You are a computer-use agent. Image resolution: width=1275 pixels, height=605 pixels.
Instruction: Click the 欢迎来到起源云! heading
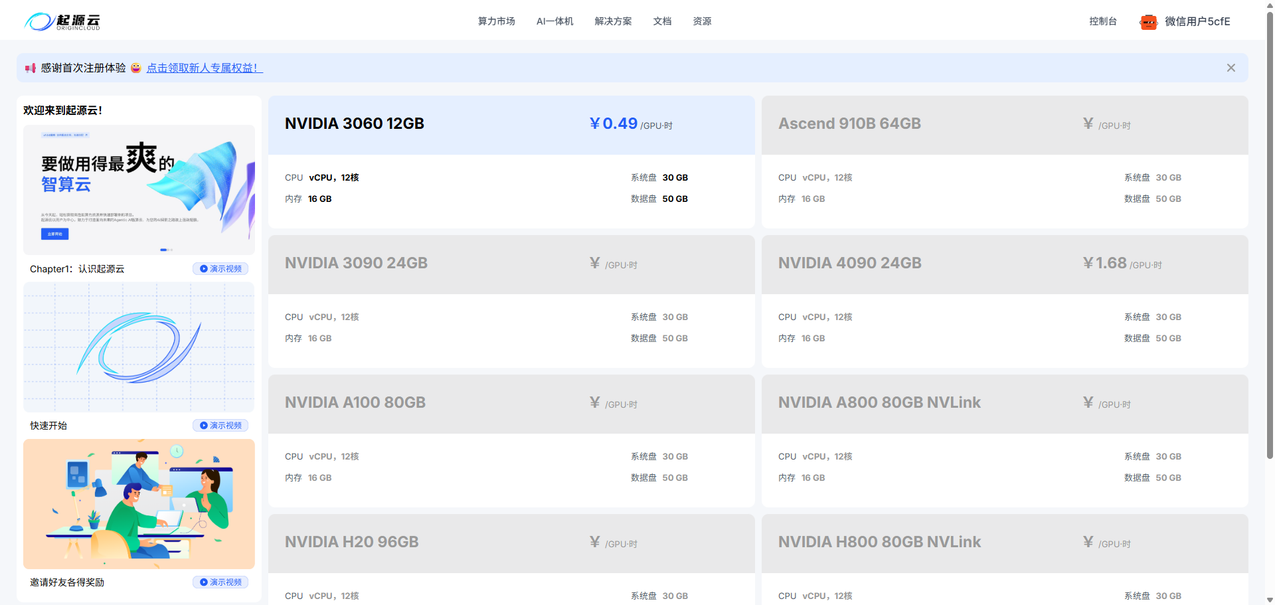[63, 110]
